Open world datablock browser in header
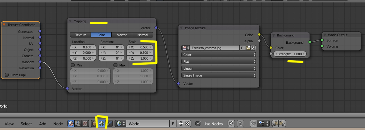The height and width of the screenshot is (130, 365). point(121,124)
